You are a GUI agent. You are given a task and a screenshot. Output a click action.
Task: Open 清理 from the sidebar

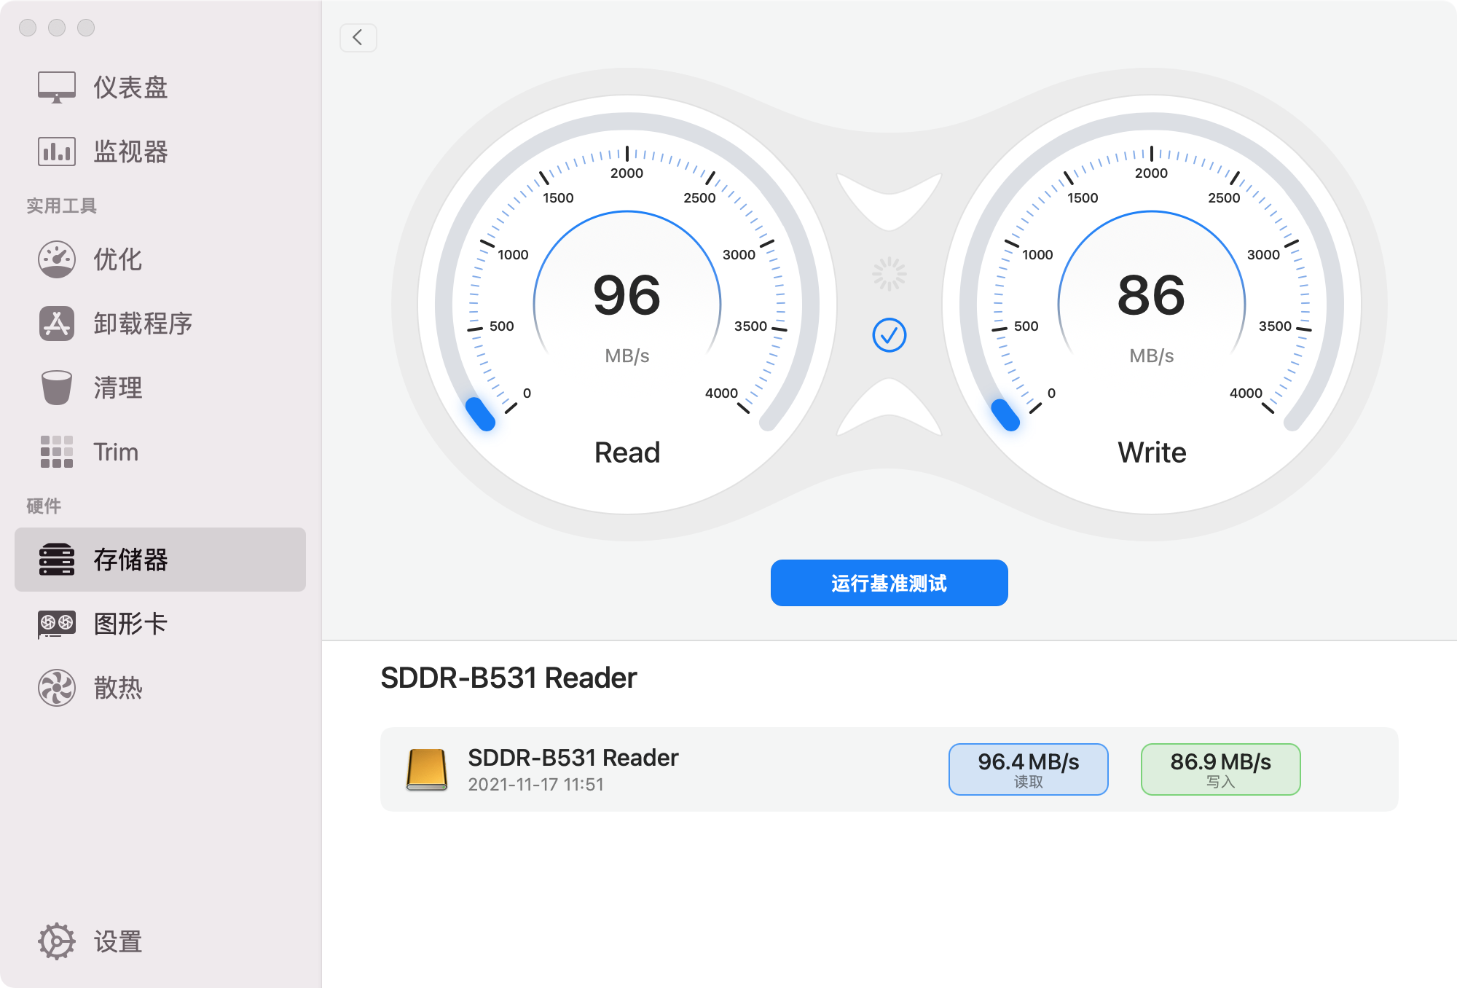pyautogui.click(x=160, y=388)
